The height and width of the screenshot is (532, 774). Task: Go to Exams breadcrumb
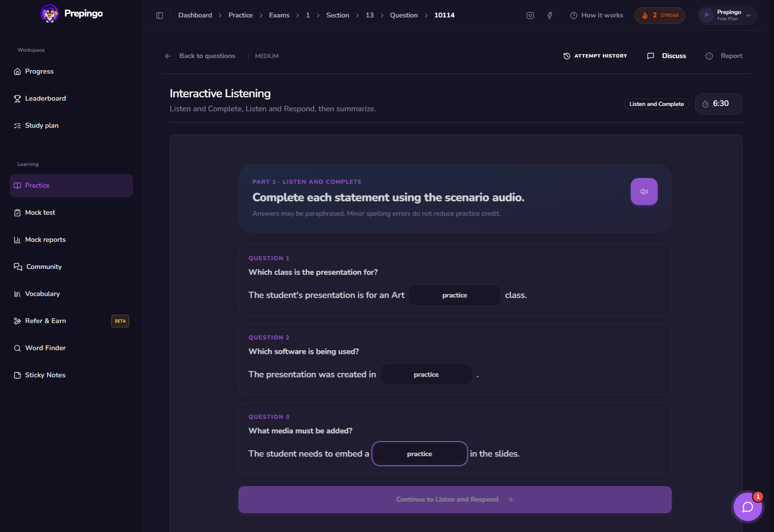tap(279, 15)
